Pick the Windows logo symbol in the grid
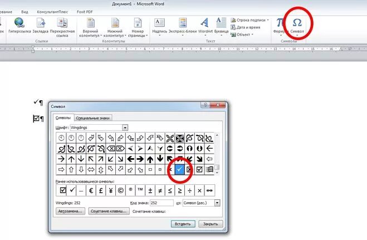Image resolution: width=367 pixels, height=240 pixels. tap(209, 169)
